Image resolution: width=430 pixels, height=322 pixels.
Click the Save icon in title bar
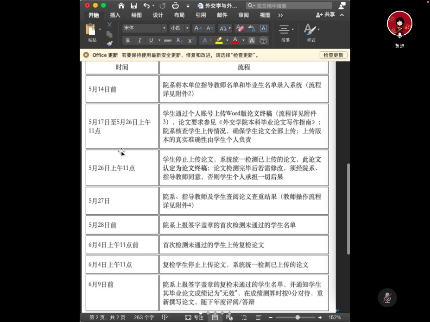(x=133, y=6)
